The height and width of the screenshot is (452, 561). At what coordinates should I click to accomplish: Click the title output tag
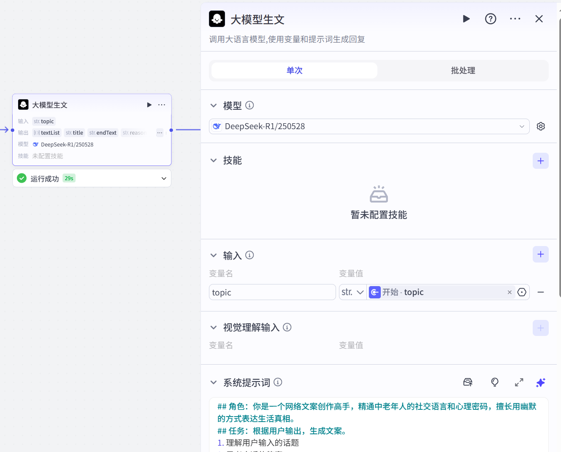75,133
